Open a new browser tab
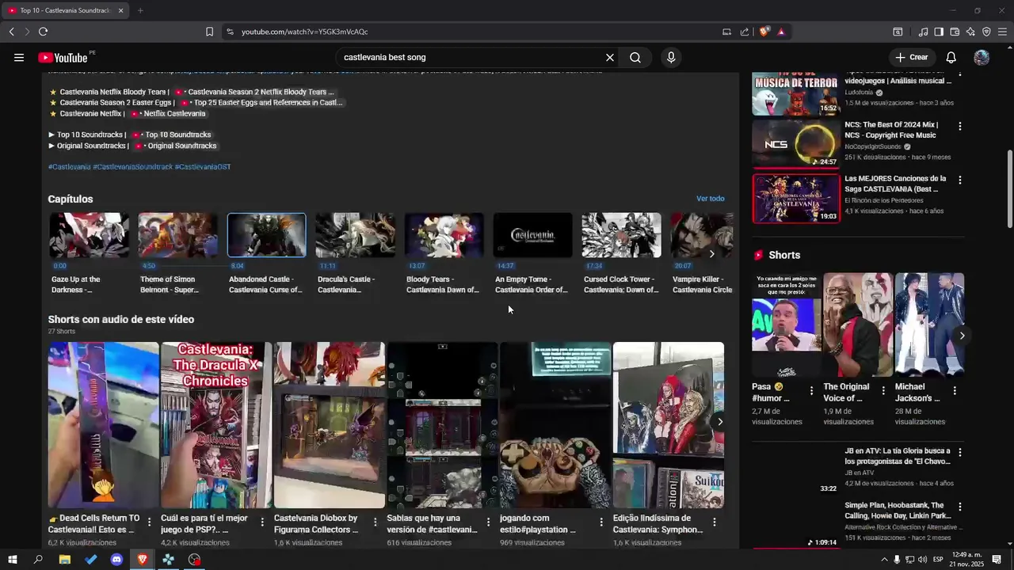 click(x=140, y=10)
